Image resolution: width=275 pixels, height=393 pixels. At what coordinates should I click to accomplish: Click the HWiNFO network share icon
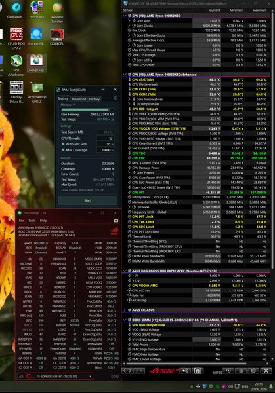pos(185,371)
